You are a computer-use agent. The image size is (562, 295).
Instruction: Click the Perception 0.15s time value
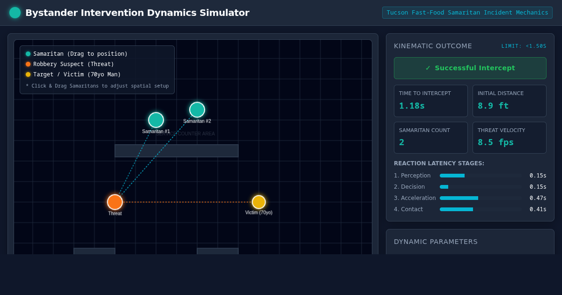(x=538, y=176)
